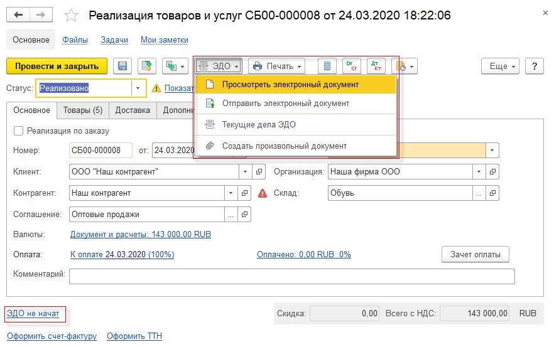The width and height of the screenshot is (554, 347).
Task: Open the Документ и расчеты: 143 000,00 RUB link
Action: [x=141, y=235]
